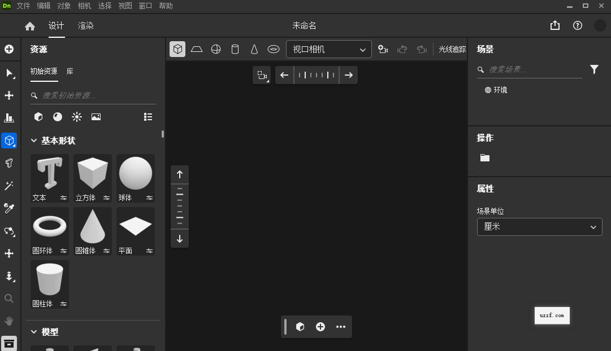Screen dimensions: 611x351
Task: Open the Magic Wand sampling tool
Action: [9, 185]
